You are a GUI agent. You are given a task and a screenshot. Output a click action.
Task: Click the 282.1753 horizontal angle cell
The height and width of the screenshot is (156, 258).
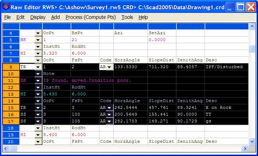click(x=131, y=121)
